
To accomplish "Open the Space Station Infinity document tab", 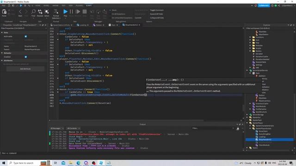I will [62, 25].
